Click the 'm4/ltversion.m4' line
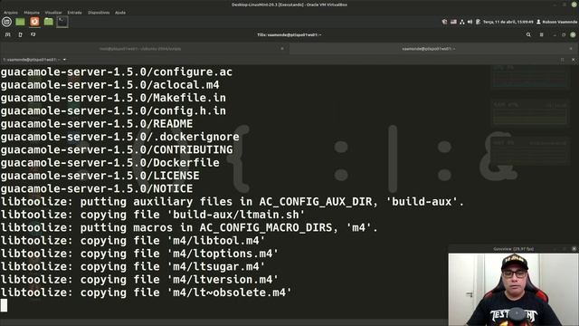 pyautogui.click(x=139, y=280)
